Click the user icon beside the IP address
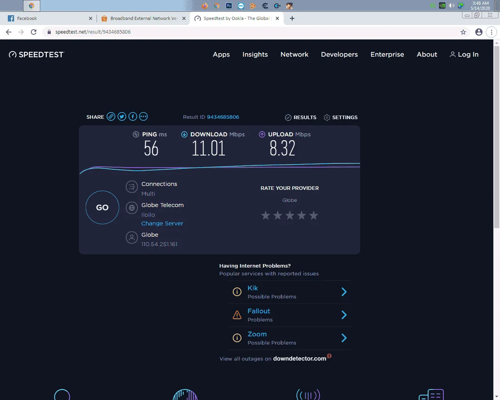Viewport: 500px width, 400px height. [x=132, y=237]
